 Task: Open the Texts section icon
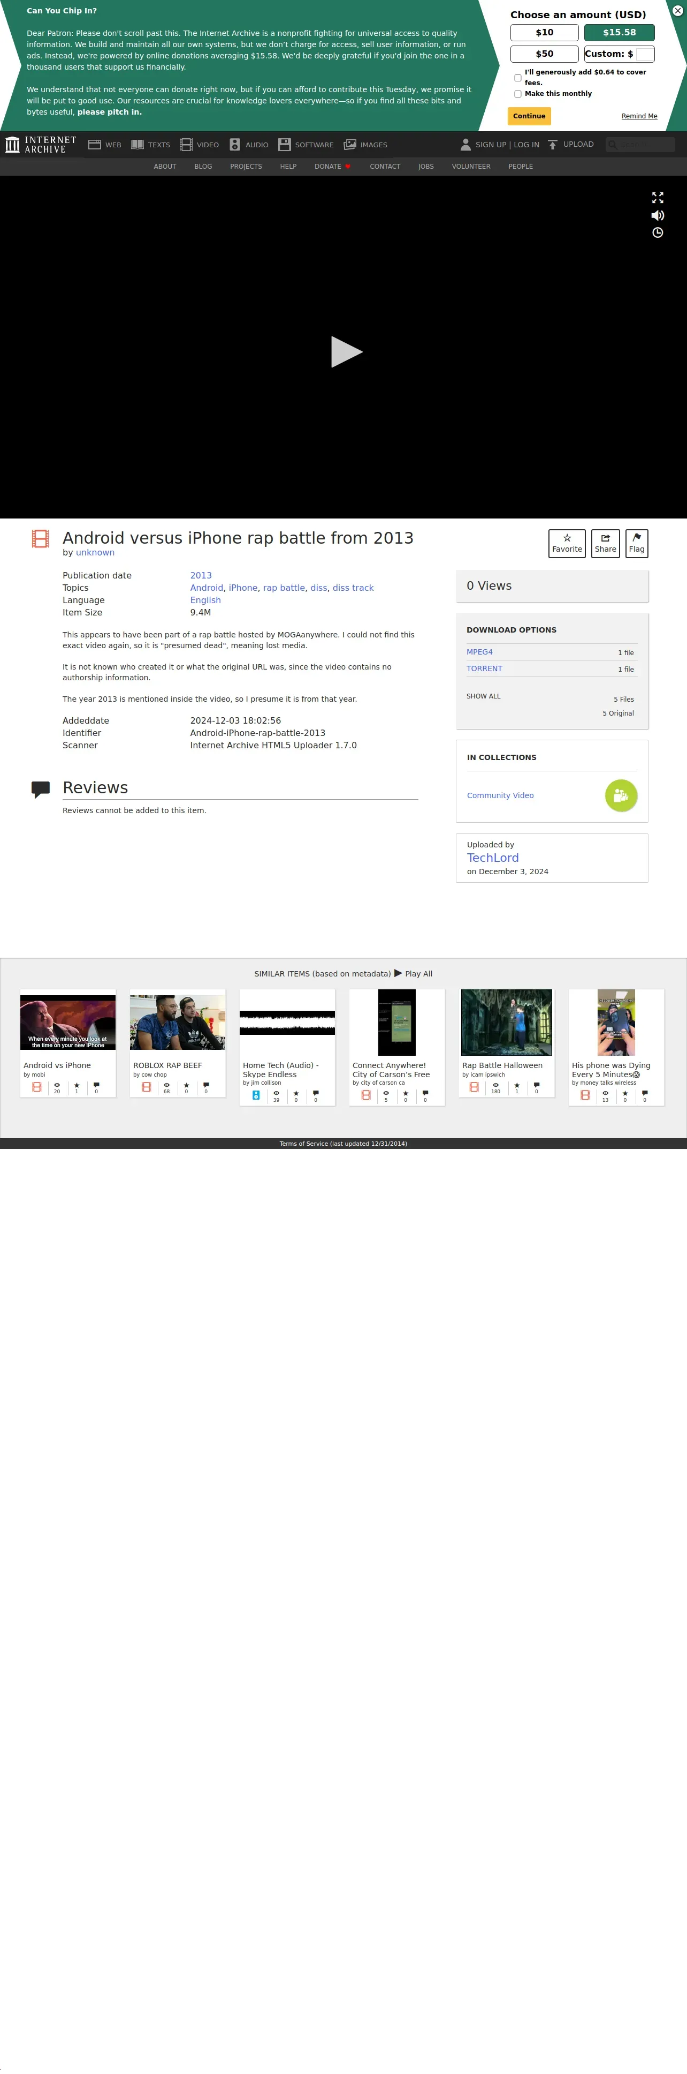138,145
